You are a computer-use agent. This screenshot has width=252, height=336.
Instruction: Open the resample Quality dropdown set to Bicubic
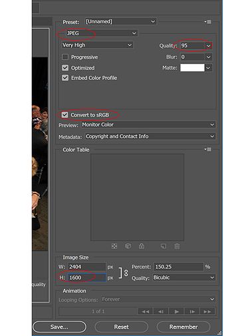tap(184, 277)
